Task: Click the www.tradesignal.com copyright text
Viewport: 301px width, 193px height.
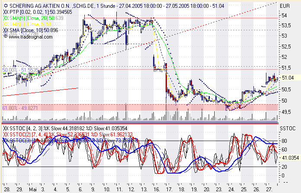Action: click(x=28, y=37)
